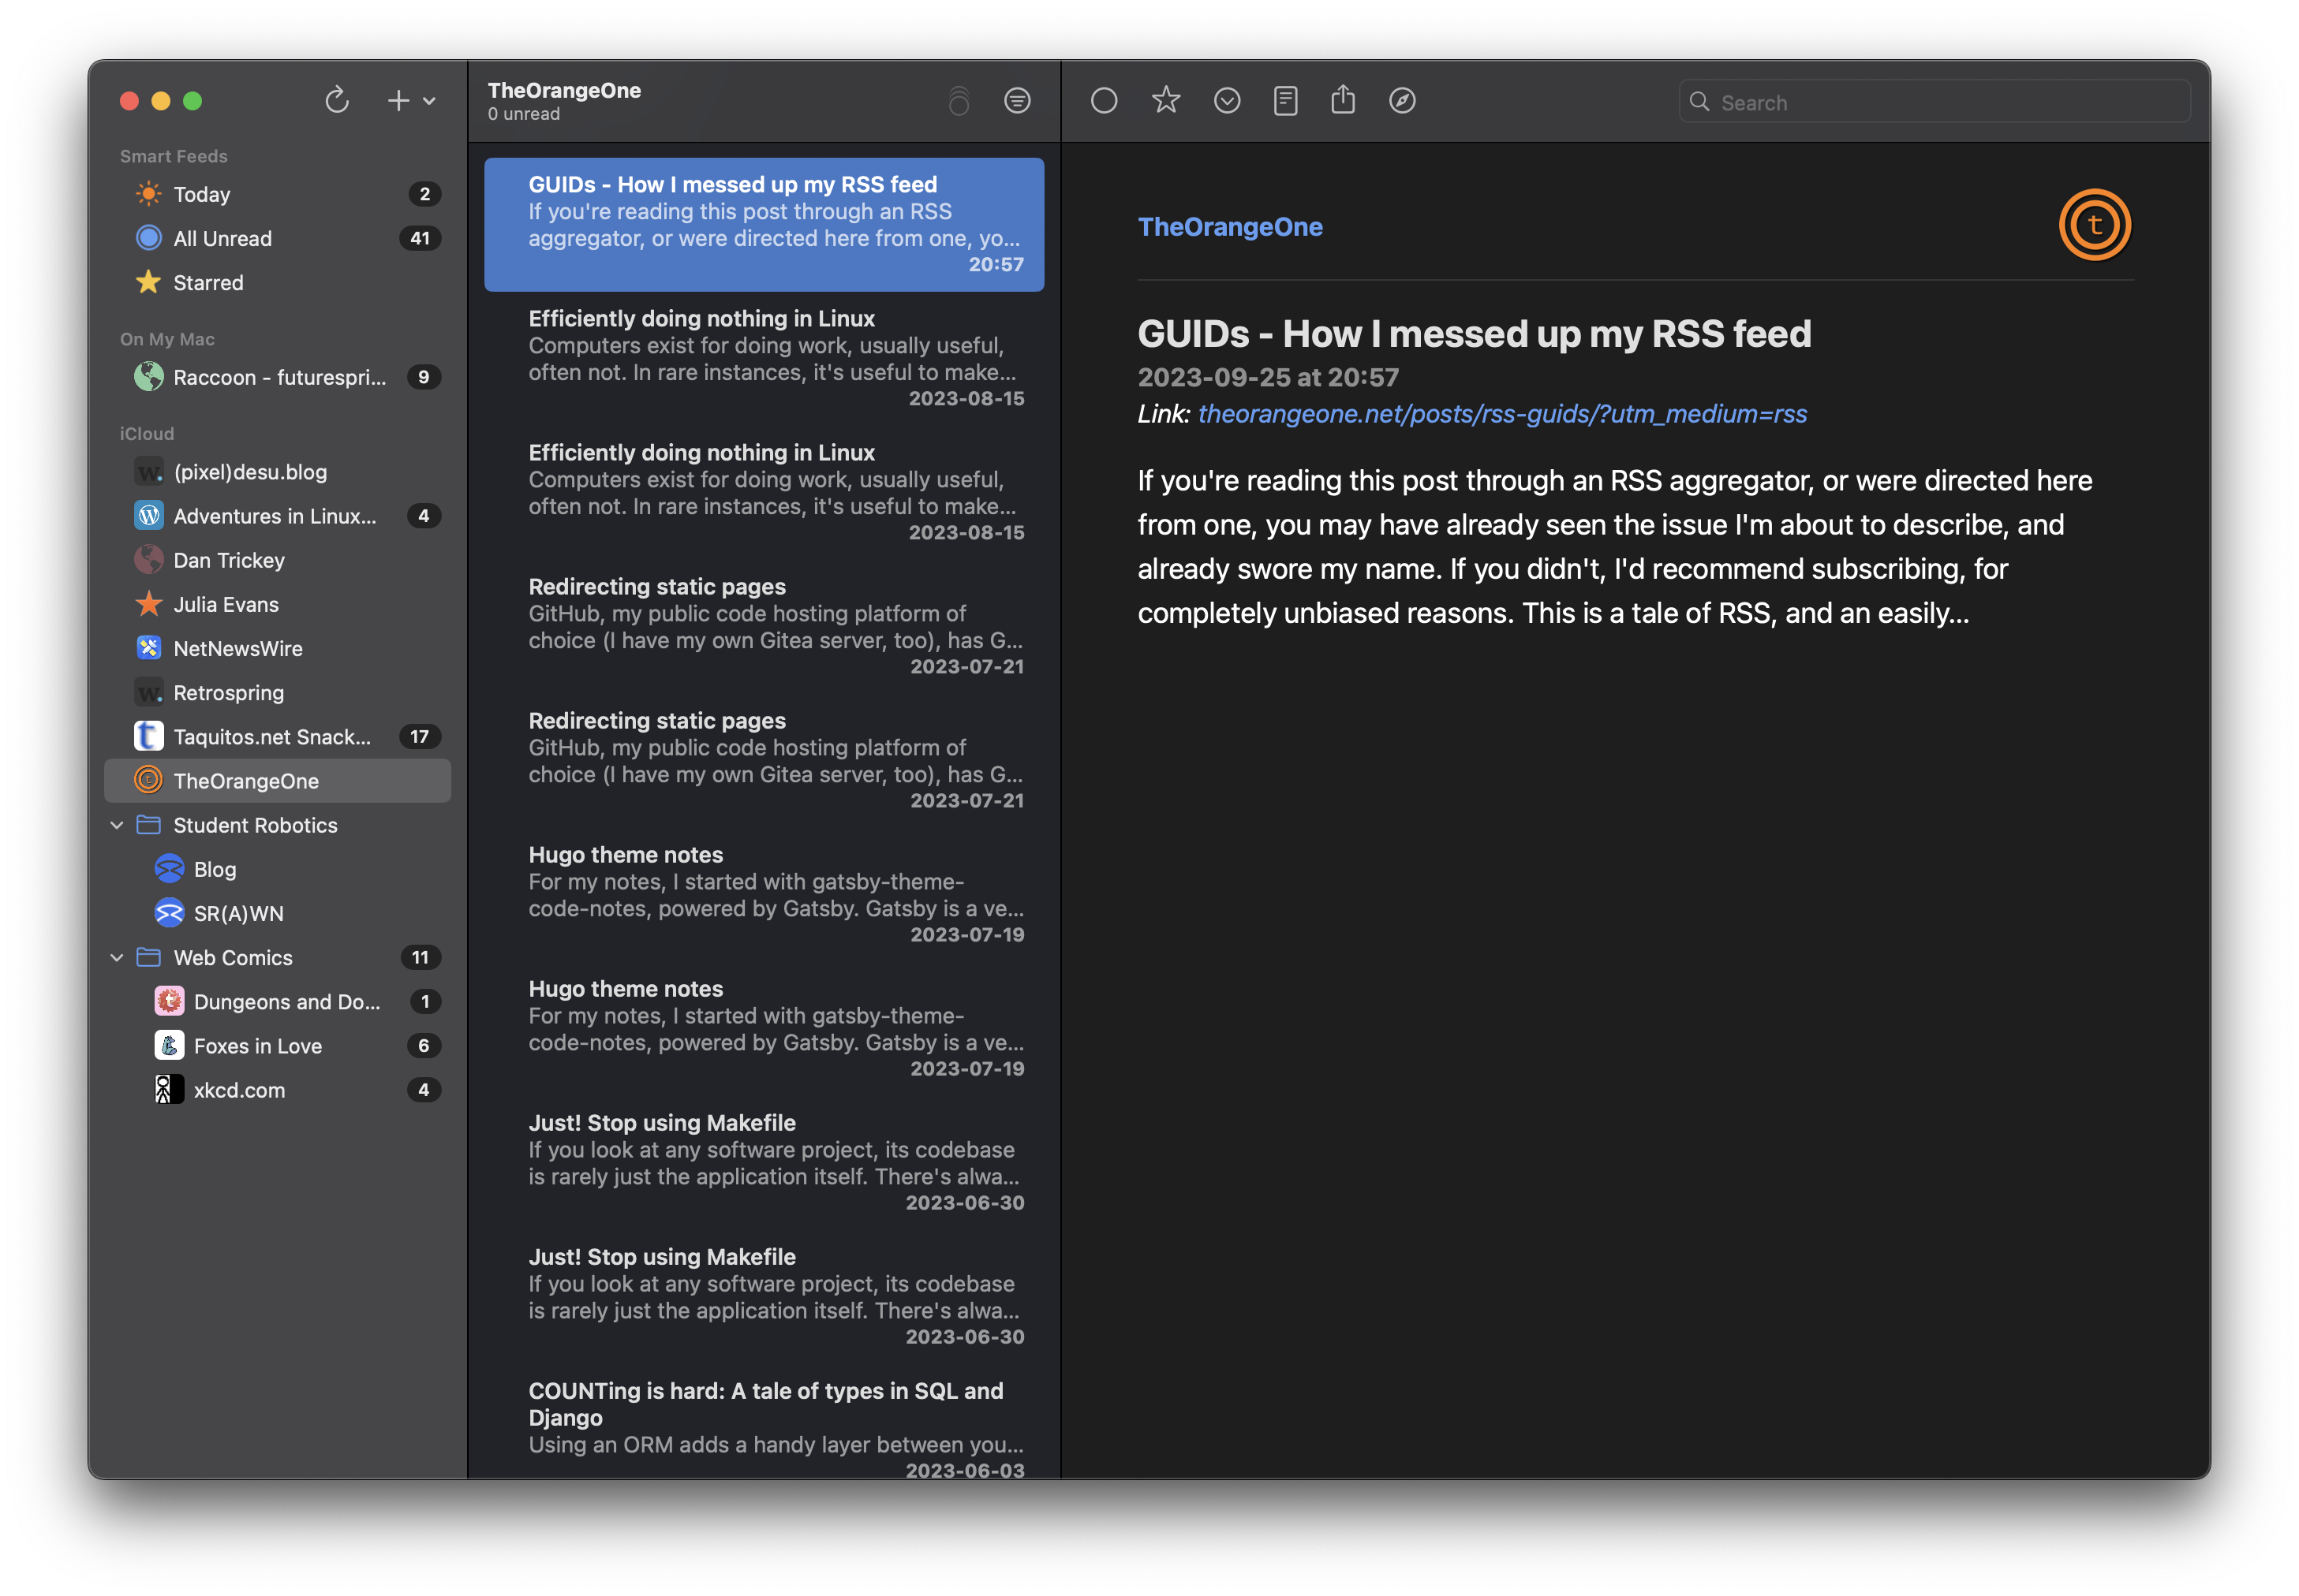
Task: Collapse the Web Comics folder
Action: [117, 957]
